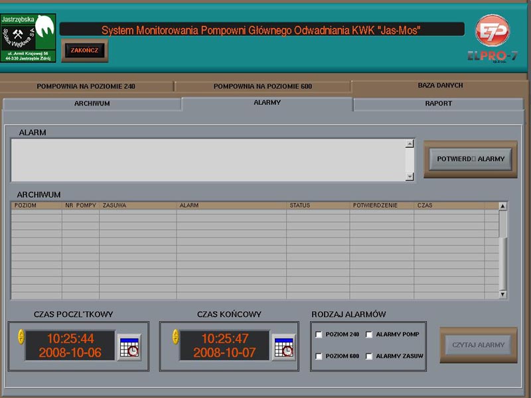531x398 pixels.
Task: Click ALARM box scroll down arrow
Action: pyautogui.click(x=410, y=176)
